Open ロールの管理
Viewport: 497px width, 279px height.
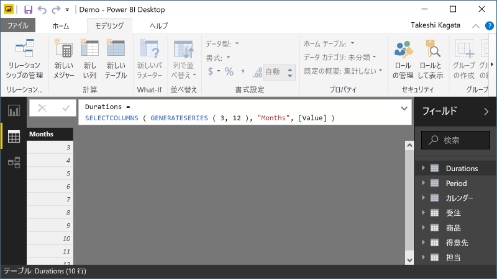click(x=403, y=59)
